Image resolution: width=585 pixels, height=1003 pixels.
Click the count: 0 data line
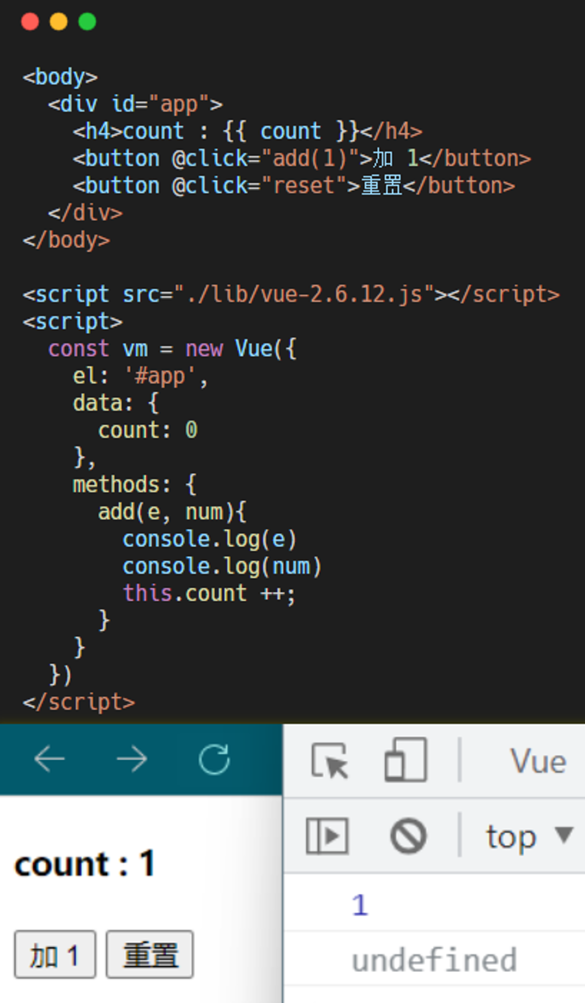(x=148, y=431)
